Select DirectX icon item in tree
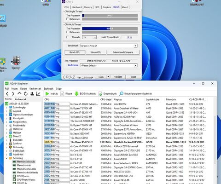Screen dimensions: 221x184 (x=15, y=136)
